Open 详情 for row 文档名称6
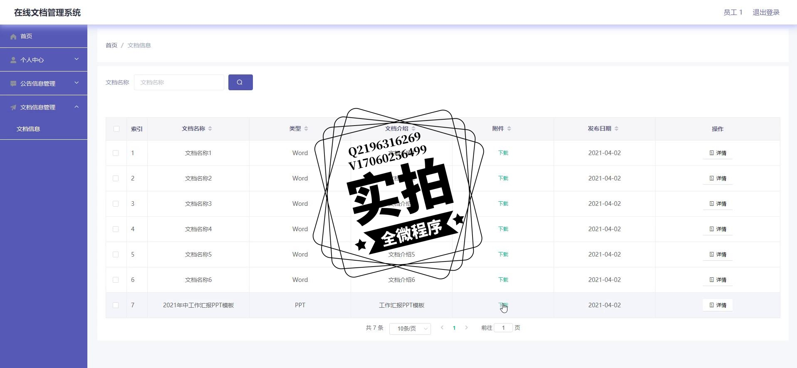Image resolution: width=797 pixels, height=368 pixels. tap(718, 280)
